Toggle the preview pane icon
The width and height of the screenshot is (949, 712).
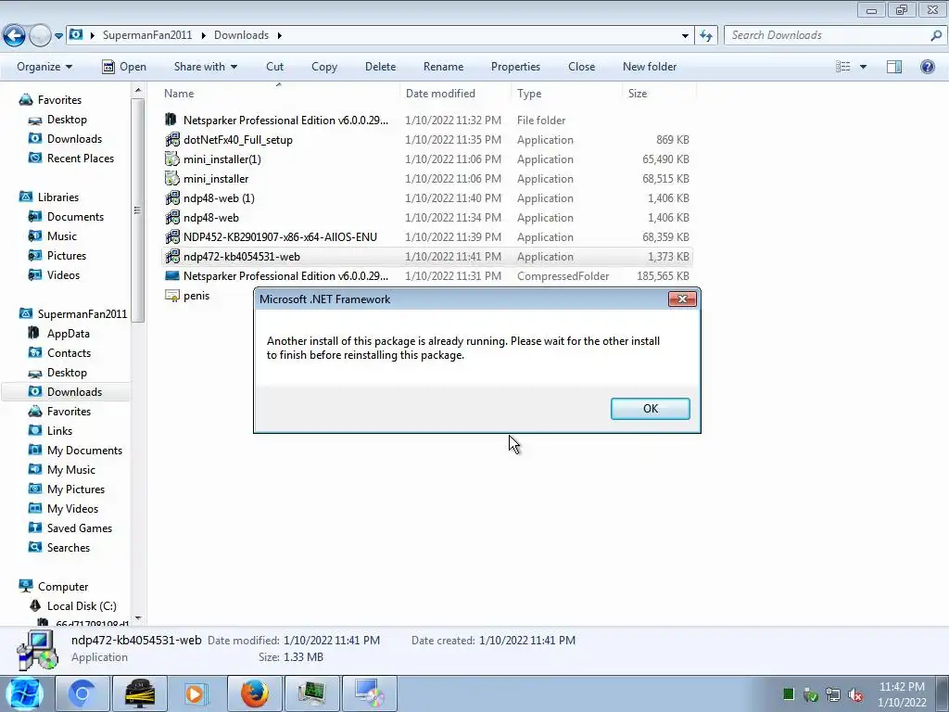coord(894,67)
